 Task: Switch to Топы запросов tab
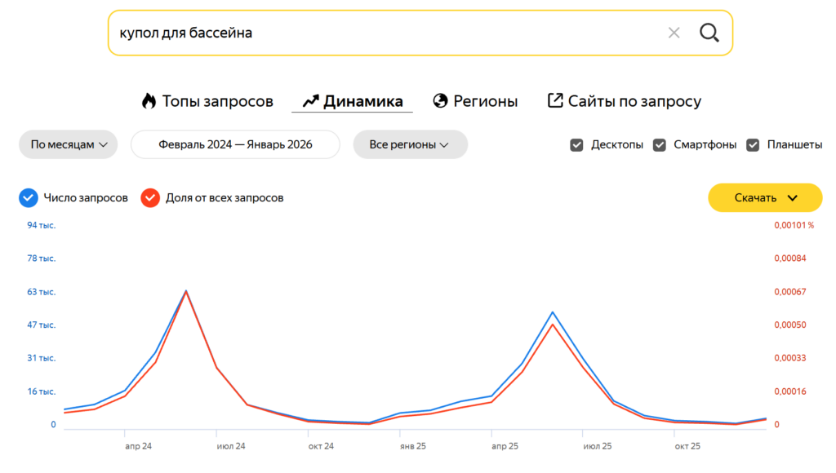pyautogui.click(x=217, y=101)
